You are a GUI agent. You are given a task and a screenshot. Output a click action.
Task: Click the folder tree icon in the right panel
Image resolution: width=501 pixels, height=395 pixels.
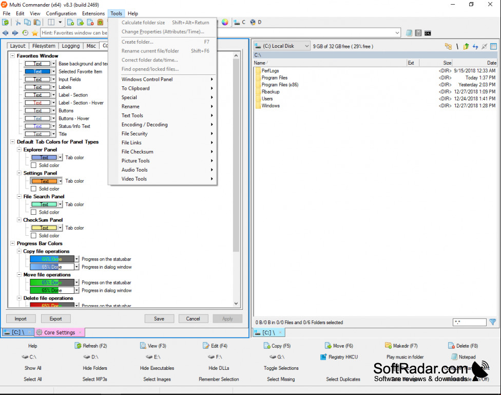pyautogui.click(x=448, y=46)
